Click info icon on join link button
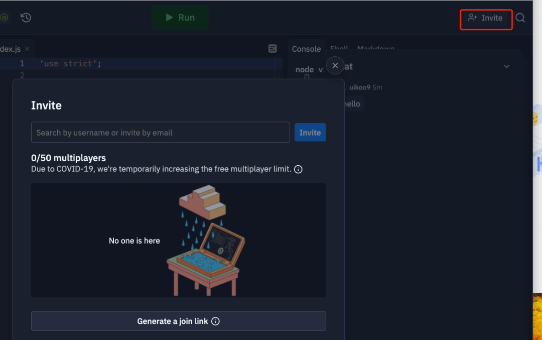The width and height of the screenshot is (542, 340). [215, 321]
